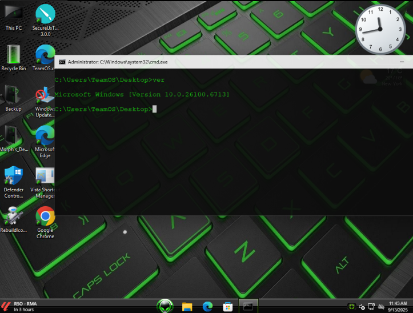
Task: Open the Recycle Bin
Action: pyautogui.click(x=14, y=58)
